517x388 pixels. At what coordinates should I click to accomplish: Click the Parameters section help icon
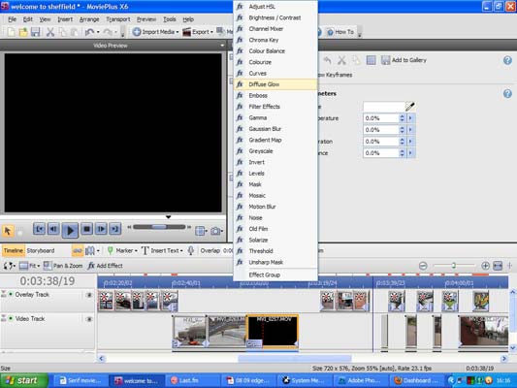[x=507, y=94]
